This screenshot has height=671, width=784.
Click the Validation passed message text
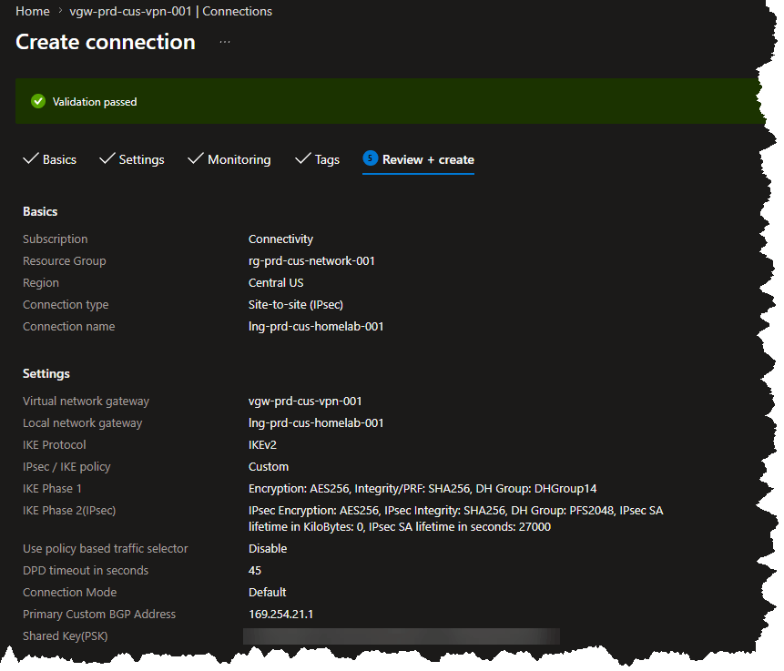pos(95,102)
